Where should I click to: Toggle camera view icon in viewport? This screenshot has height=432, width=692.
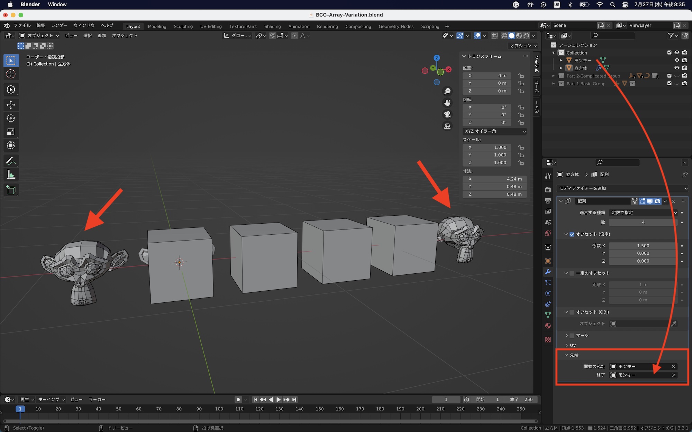(x=447, y=114)
